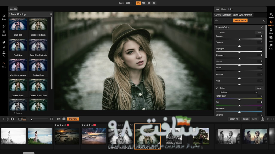
Task: Open the Layers module
Action: [271, 39]
